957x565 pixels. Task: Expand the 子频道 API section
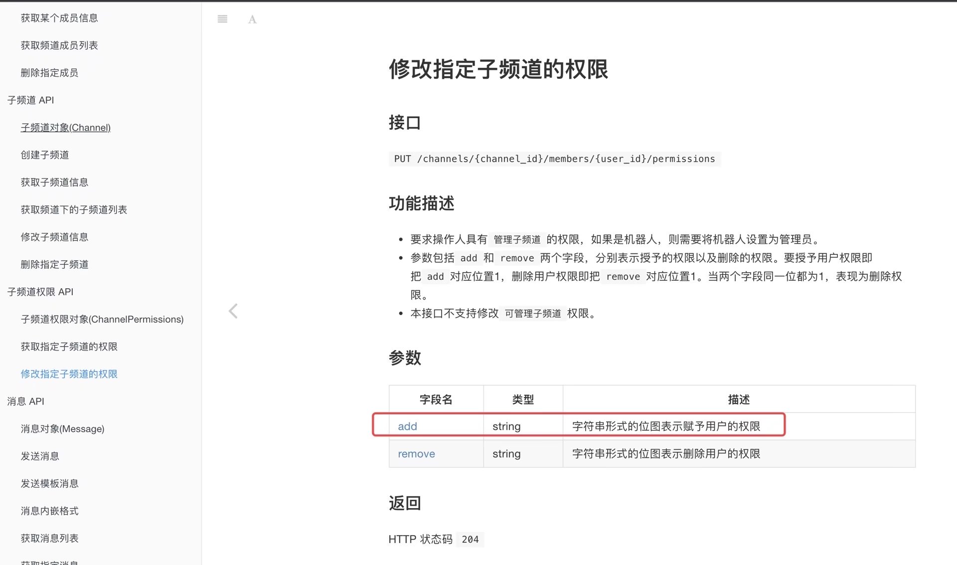pyautogui.click(x=31, y=100)
